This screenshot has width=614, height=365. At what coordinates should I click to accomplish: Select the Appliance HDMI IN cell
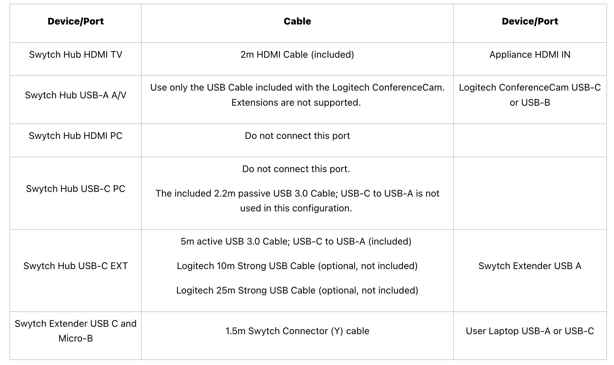point(530,55)
